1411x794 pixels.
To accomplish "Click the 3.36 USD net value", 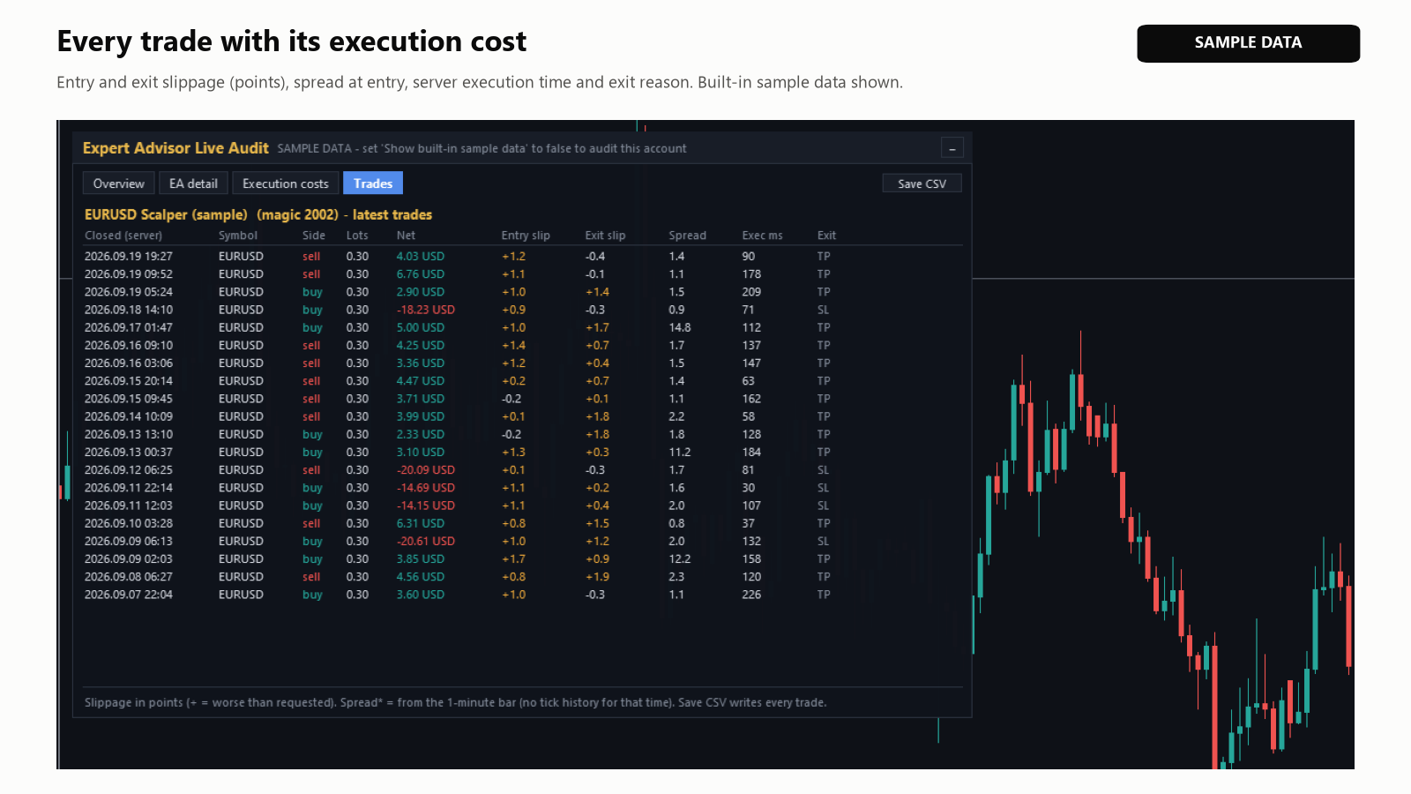I will (x=420, y=363).
